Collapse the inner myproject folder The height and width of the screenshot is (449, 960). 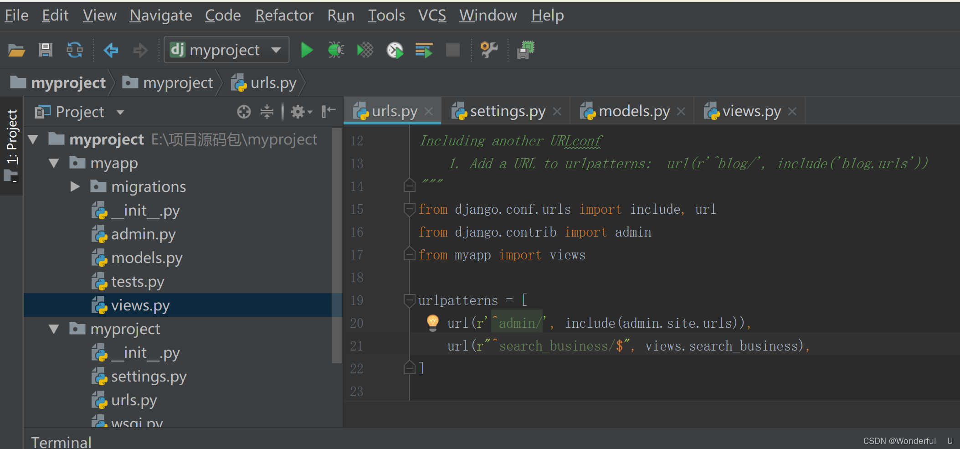coord(54,329)
